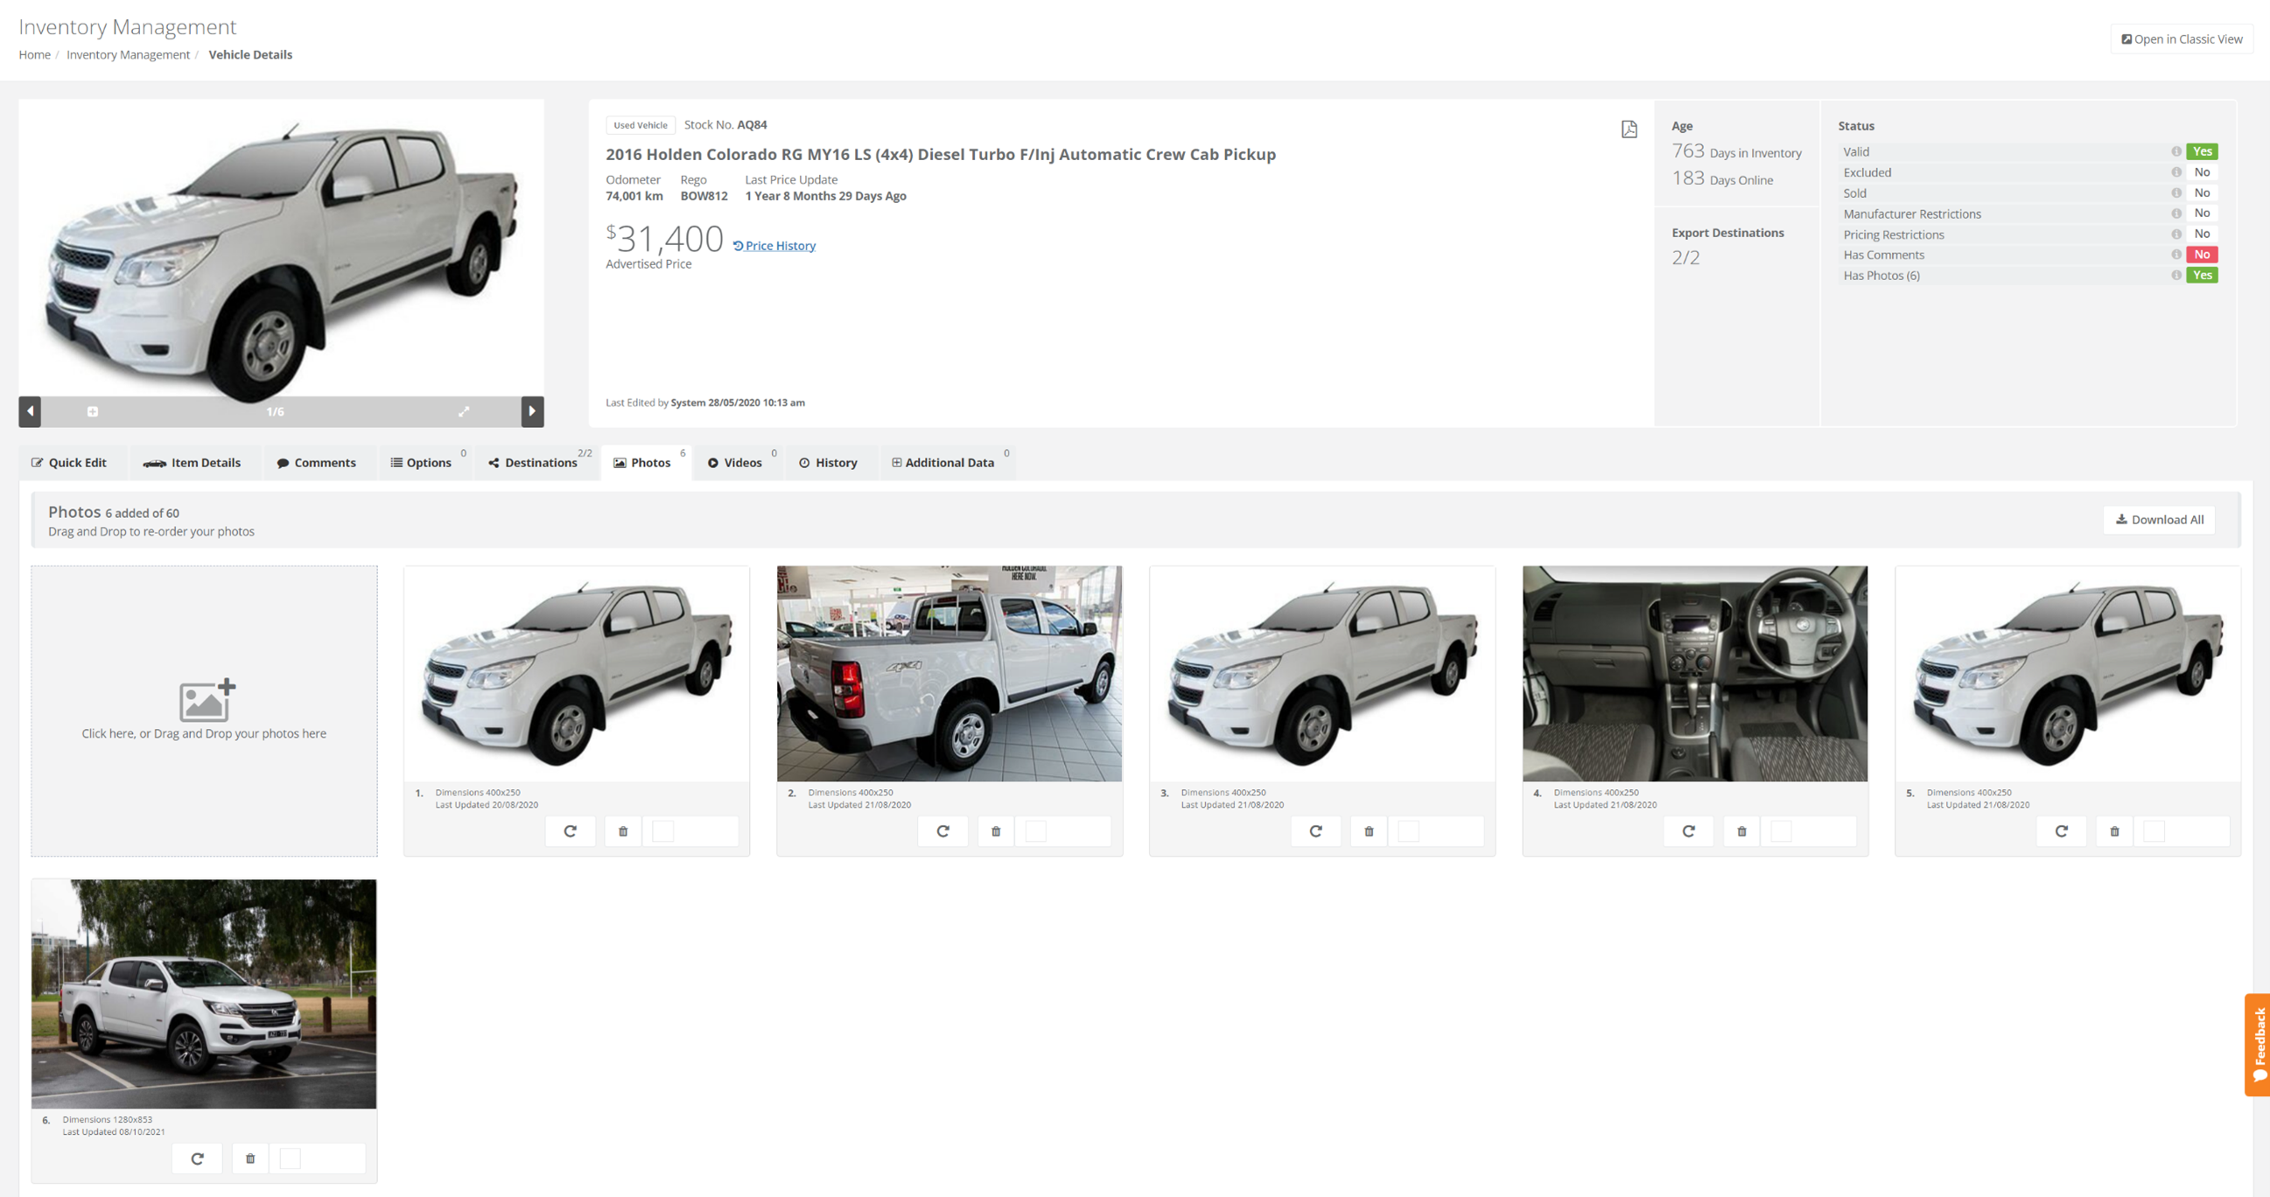
Task: Show next photo in vehicle image viewer
Action: [x=532, y=411]
